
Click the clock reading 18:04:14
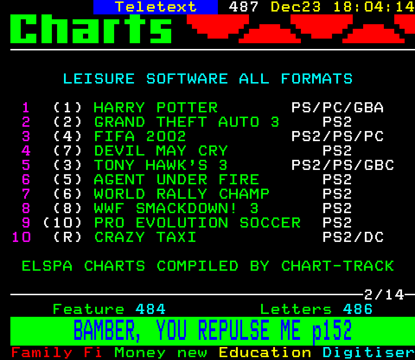(374, 7)
